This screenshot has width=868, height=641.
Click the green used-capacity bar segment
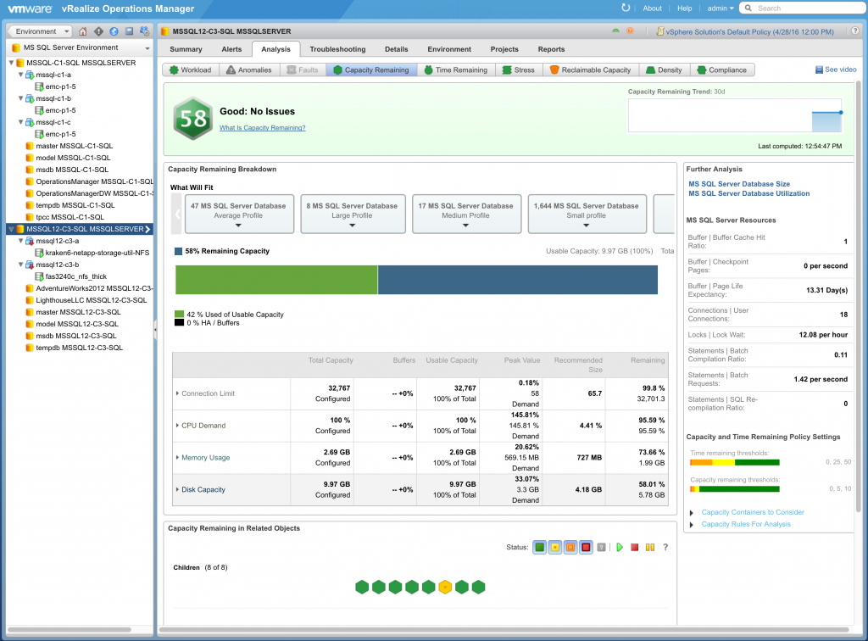click(276, 280)
